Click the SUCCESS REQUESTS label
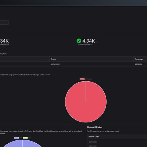Viewport: 147px width, 147px height. pos(86,44)
